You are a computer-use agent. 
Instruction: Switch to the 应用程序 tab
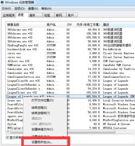(x=9, y=15)
